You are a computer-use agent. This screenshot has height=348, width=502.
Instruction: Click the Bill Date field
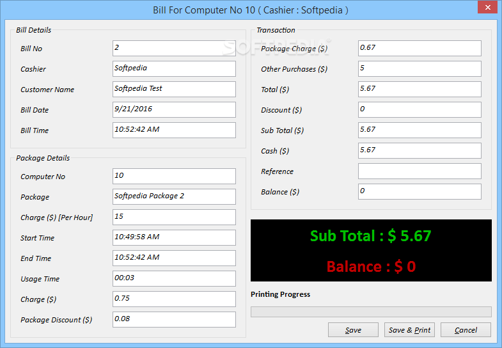tap(174, 110)
